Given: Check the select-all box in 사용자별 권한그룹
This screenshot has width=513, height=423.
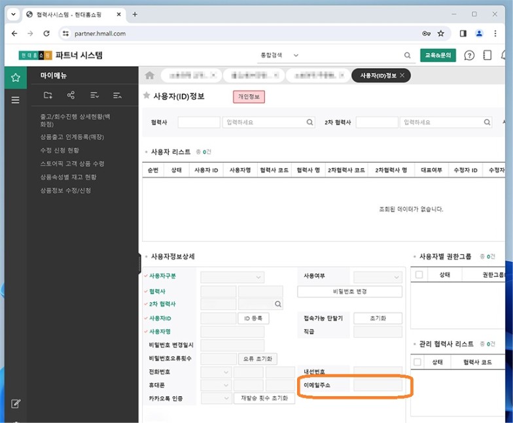Looking at the screenshot, I should [x=419, y=275].
